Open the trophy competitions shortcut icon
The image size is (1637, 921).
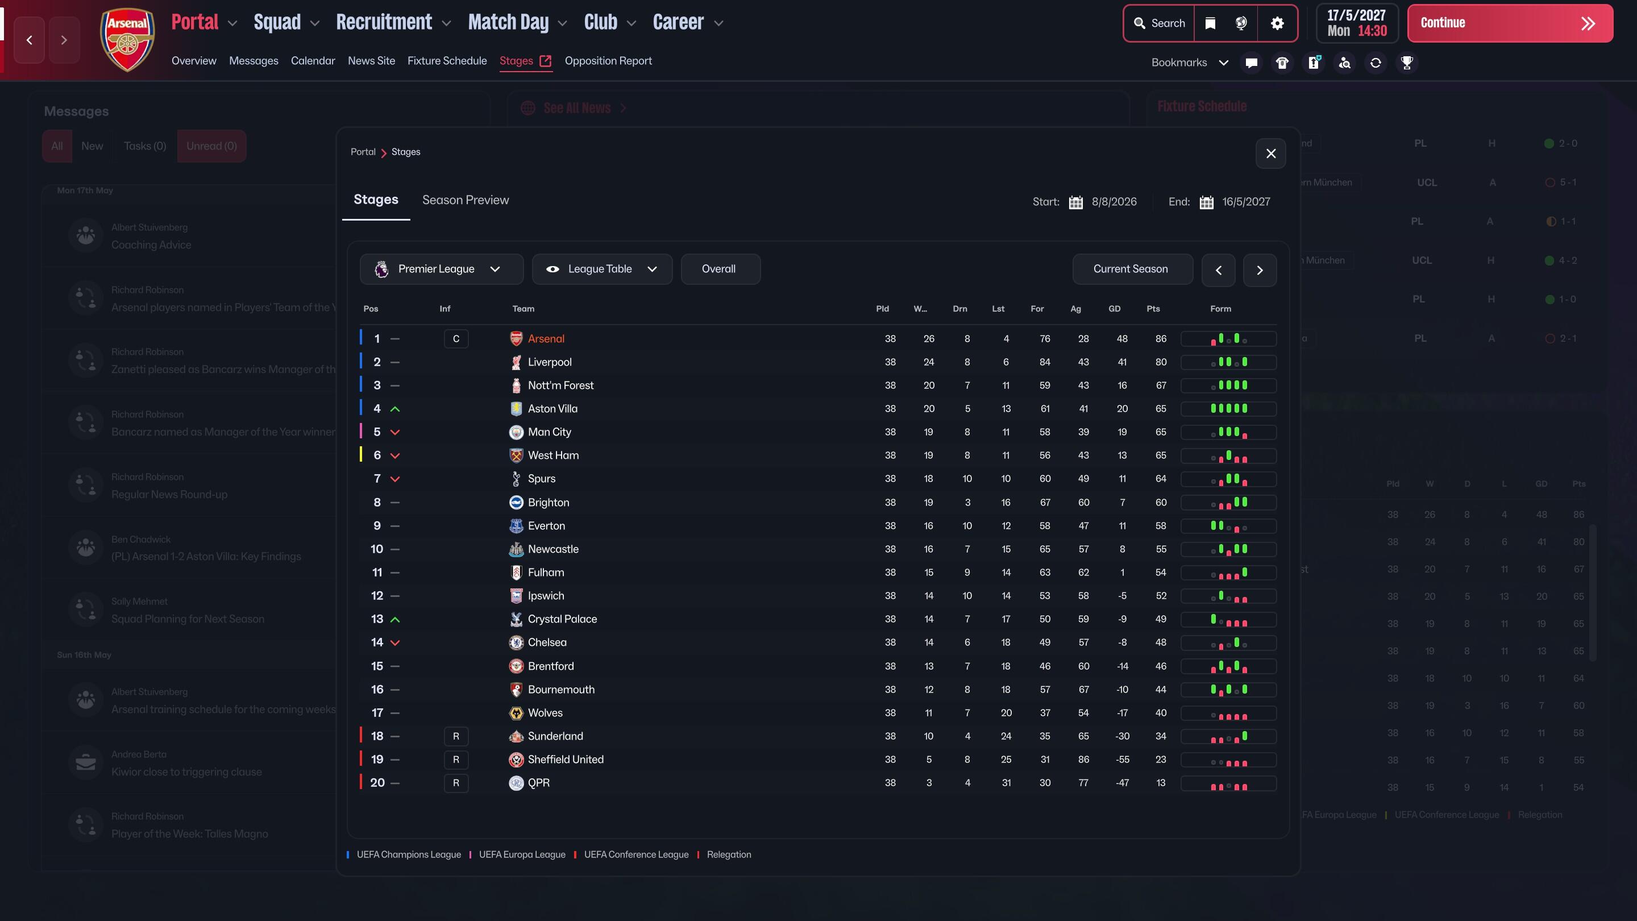pyautogui.click(x=1407, y=63)
